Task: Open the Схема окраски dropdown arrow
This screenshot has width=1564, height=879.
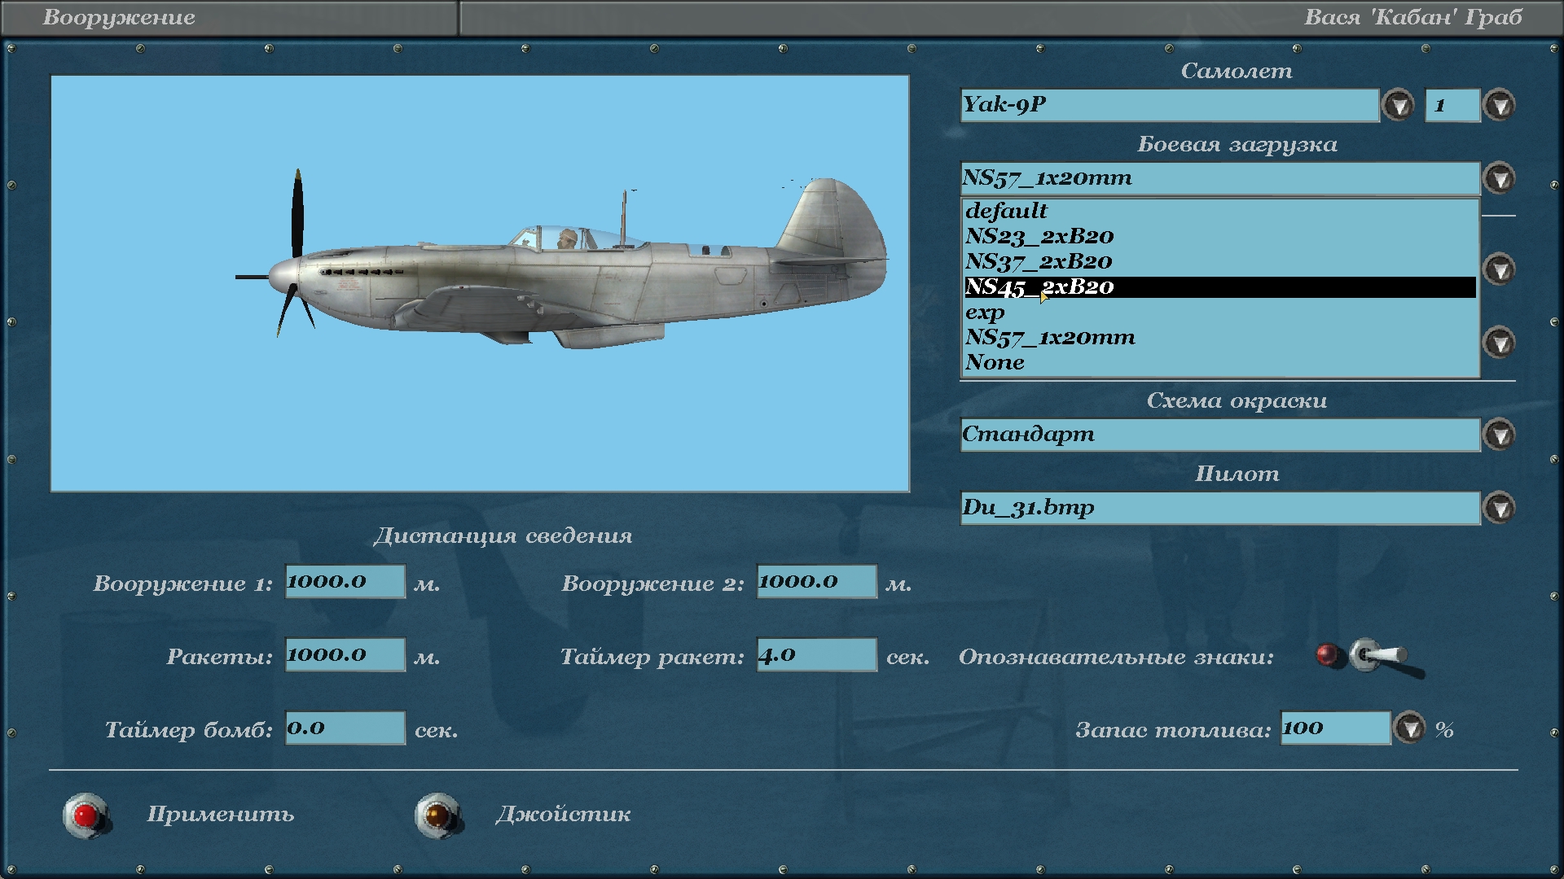Action: point(1499,435)
